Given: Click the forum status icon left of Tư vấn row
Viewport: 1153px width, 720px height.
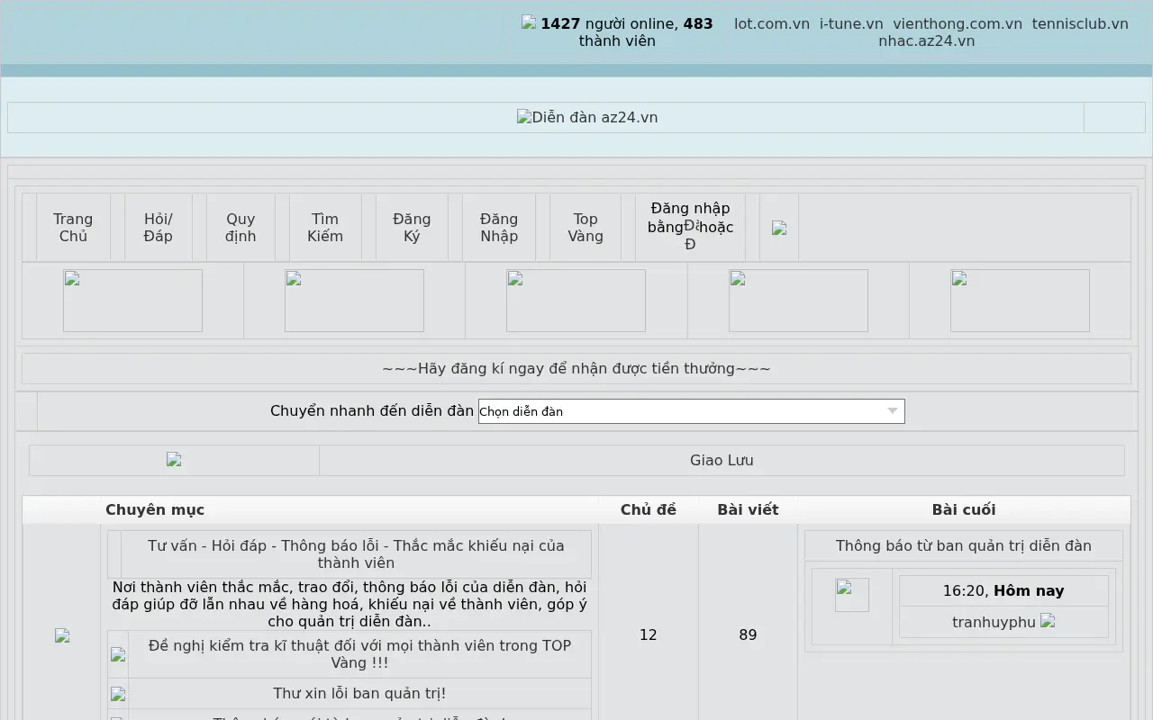Looking at the screenshot, I should pyautogui.click(x=62, y=635).
